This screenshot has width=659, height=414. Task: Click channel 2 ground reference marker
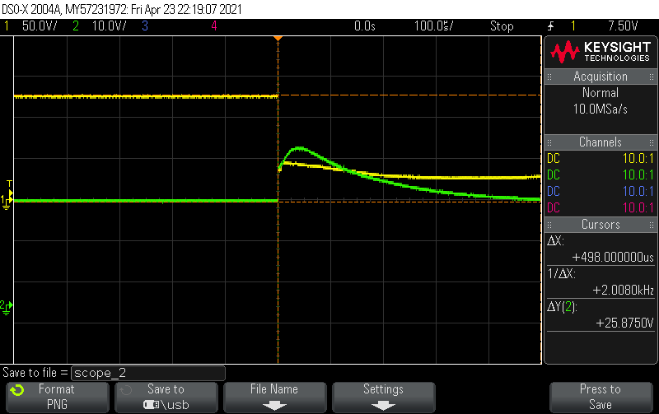click(x=7, y=306)
